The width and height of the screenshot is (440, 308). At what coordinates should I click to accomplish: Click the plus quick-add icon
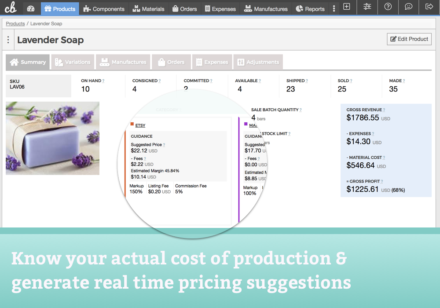coord(347,7)
